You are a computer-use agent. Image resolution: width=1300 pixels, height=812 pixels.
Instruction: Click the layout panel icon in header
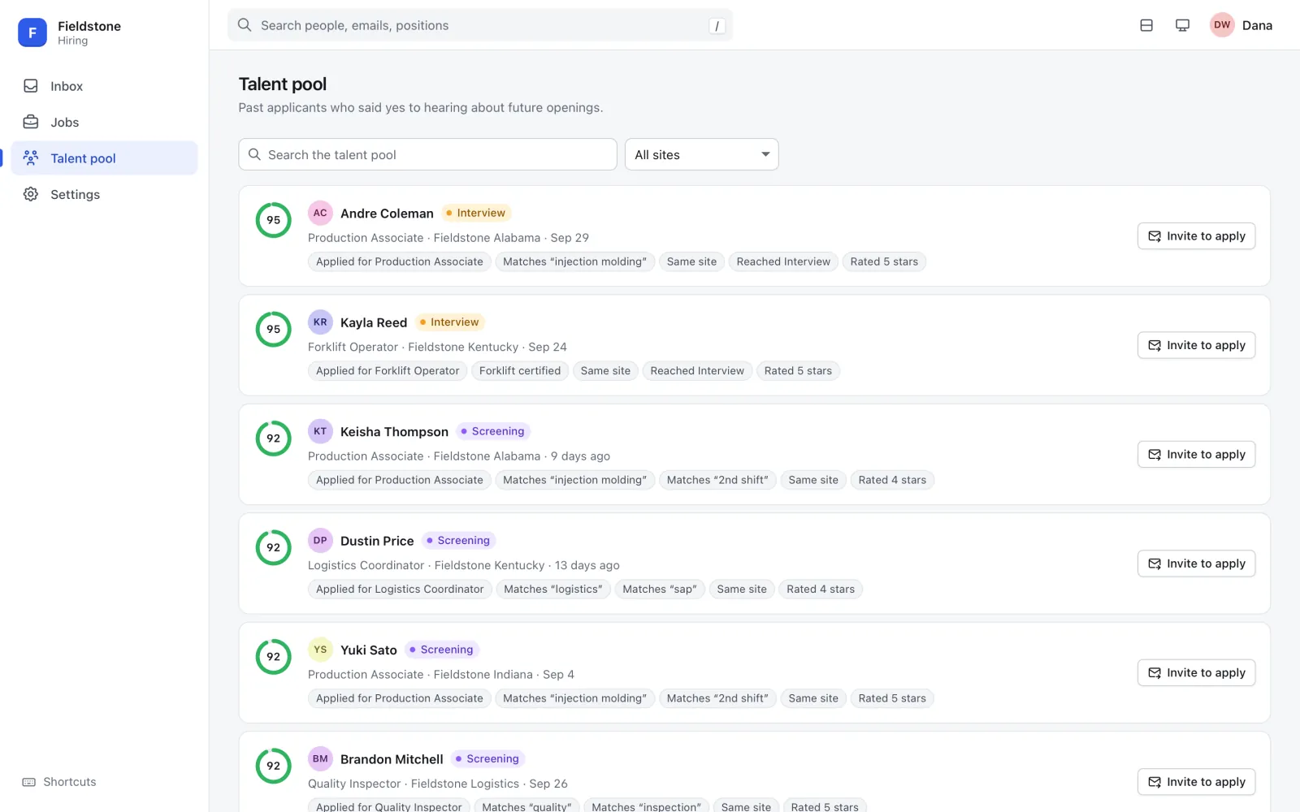tap(1146, 25)
